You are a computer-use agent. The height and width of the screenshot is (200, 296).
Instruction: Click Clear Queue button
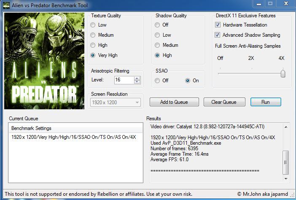pyautogui.click(x=224, y=102)
